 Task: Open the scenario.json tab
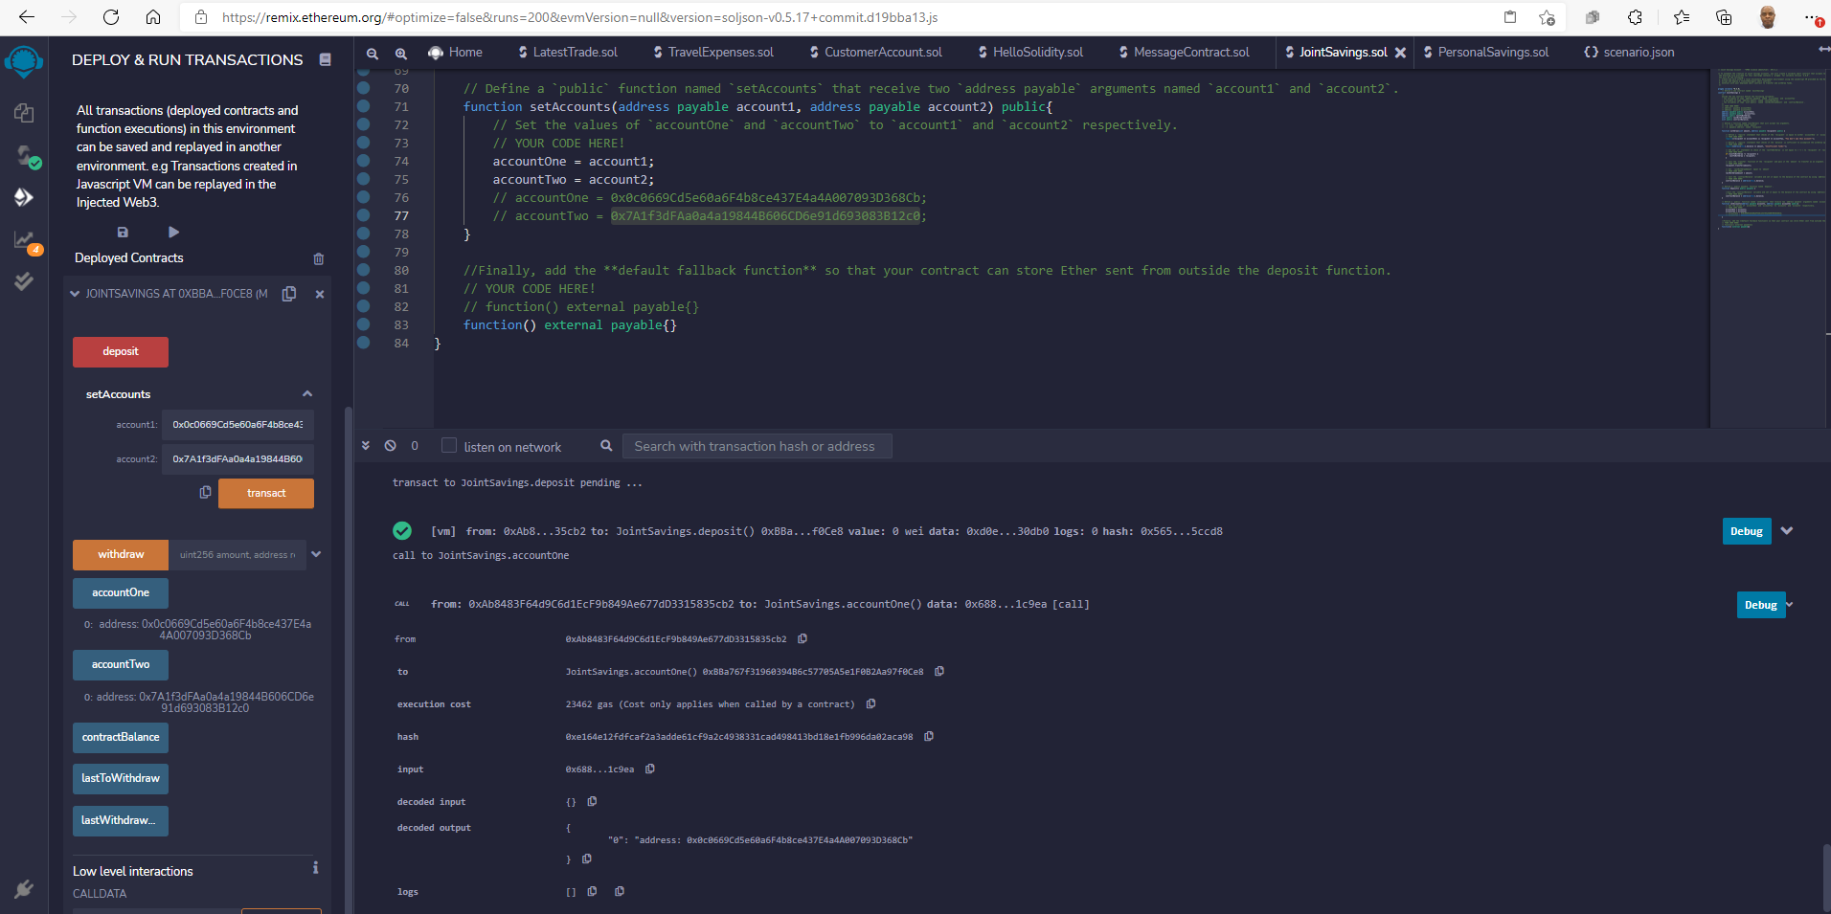click(x=1636, y=53)
